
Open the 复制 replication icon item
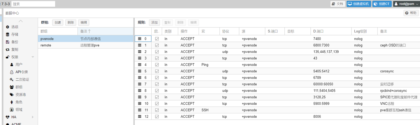(8, 50)
